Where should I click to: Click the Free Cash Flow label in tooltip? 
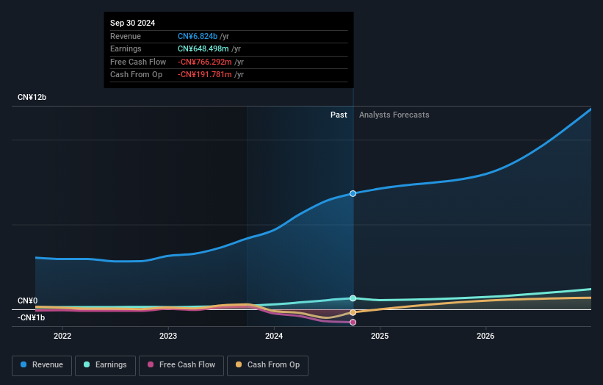point(138,62)
